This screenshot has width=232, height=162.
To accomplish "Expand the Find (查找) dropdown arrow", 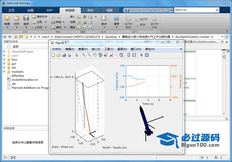I will point(65,27).
